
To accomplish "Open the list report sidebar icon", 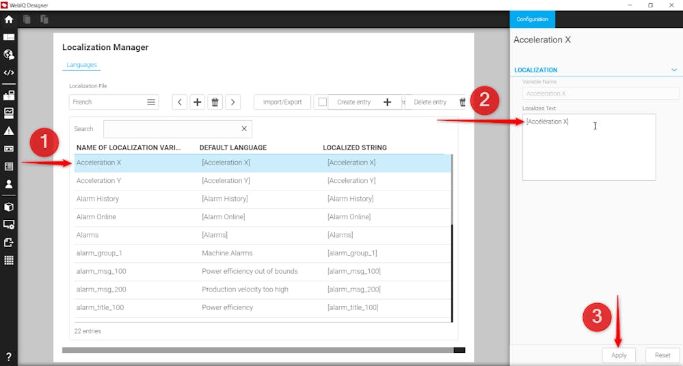I will (9, 166).
